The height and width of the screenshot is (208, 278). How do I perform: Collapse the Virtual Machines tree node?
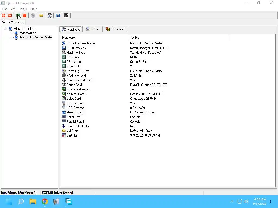coord(5,29)
